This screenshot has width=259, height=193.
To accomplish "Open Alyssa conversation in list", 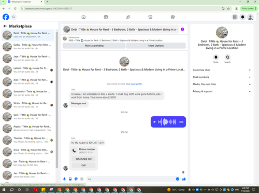I will (28, 128).
